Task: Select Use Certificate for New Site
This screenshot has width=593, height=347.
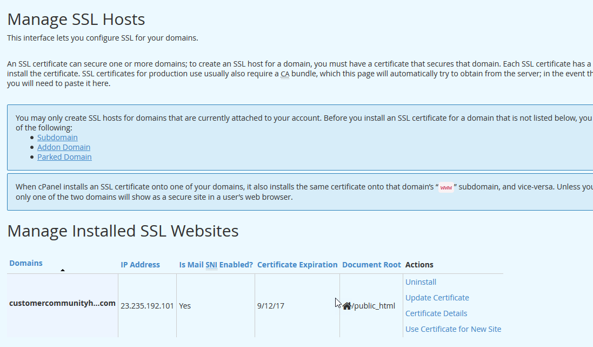Action: click(x=453, y=329)
